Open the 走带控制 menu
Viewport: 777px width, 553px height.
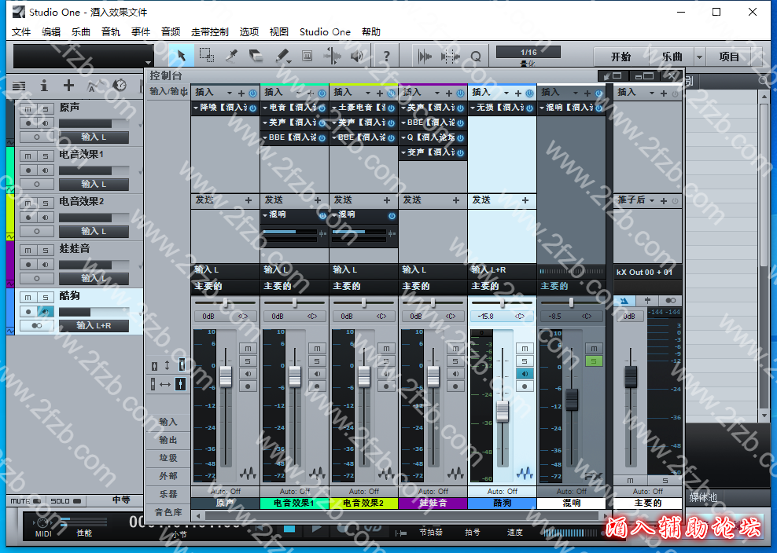click(x=210, y=31)
